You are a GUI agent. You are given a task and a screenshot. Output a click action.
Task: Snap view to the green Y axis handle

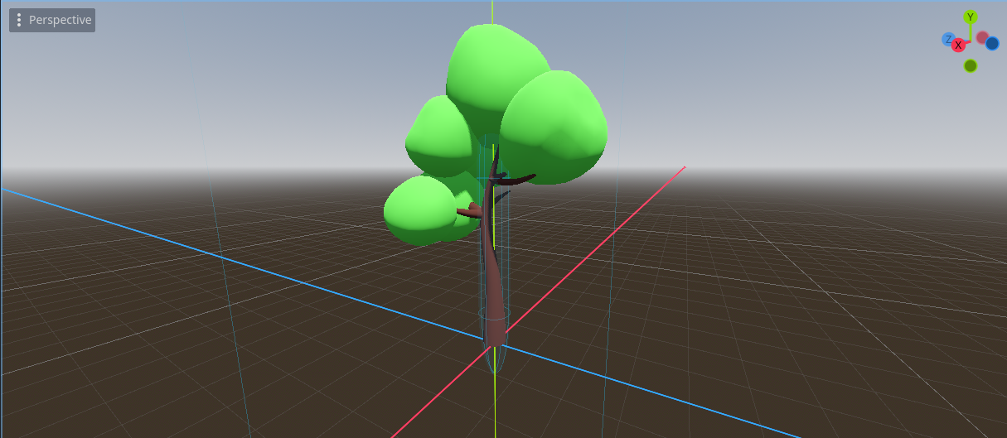click(971, 17)
